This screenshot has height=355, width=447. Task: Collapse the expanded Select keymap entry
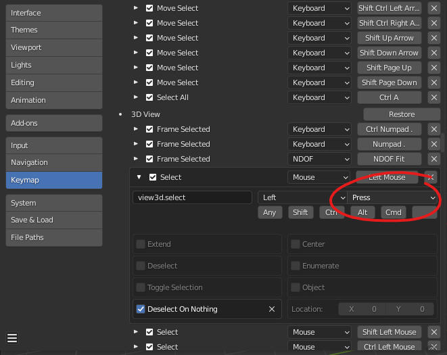point(139,177)
